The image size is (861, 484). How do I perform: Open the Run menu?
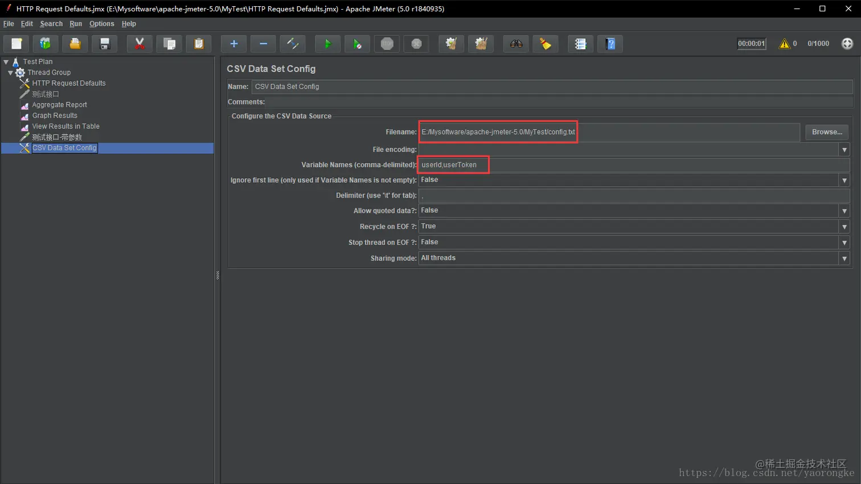pyautogui.click(x=76, y=24)
